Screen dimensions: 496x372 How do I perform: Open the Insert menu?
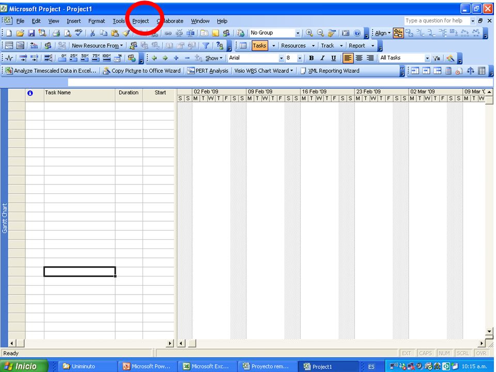tap(74, 21)
